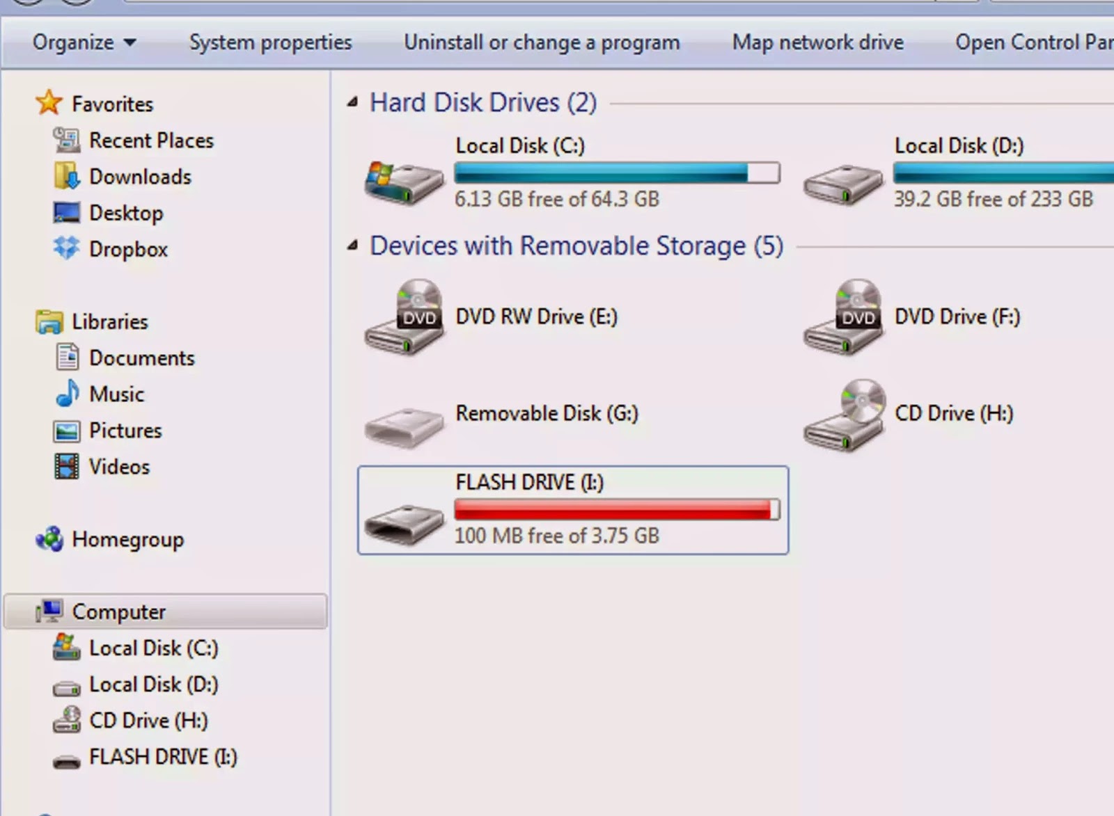The image size is (1114, 816).
Task: Click Uninstall or change a program
Action: point(542,42)
